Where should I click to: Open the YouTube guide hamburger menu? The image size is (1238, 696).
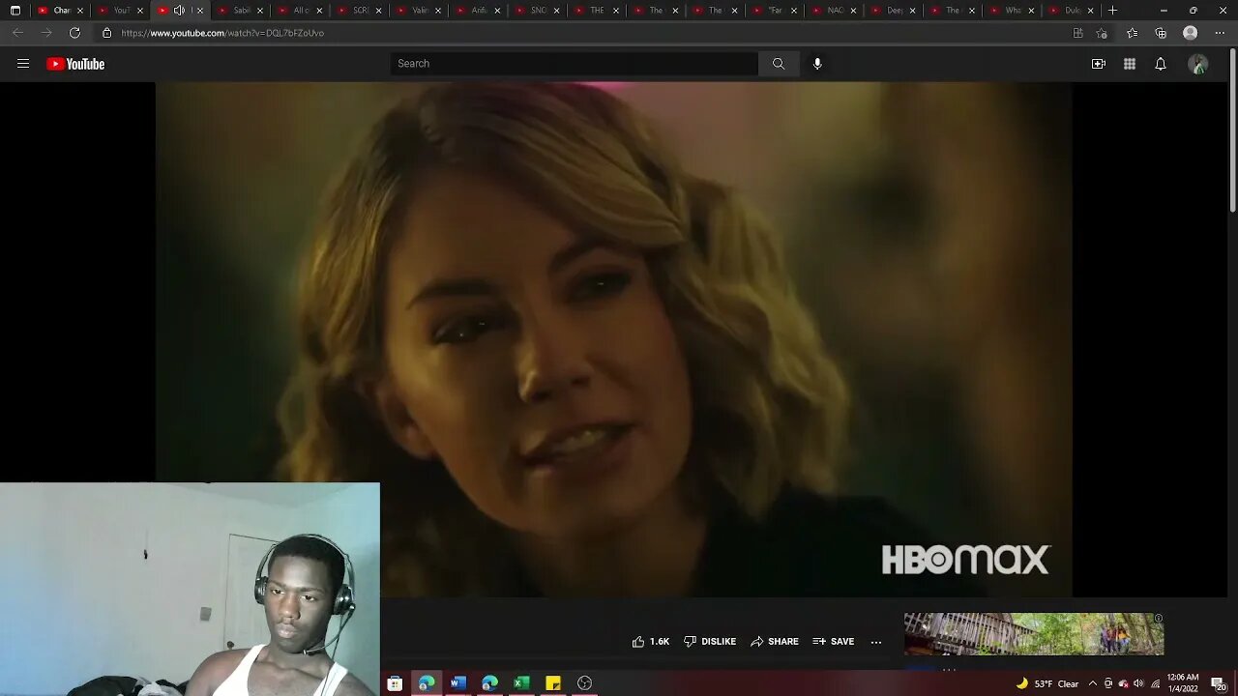[x=23, y=64]
